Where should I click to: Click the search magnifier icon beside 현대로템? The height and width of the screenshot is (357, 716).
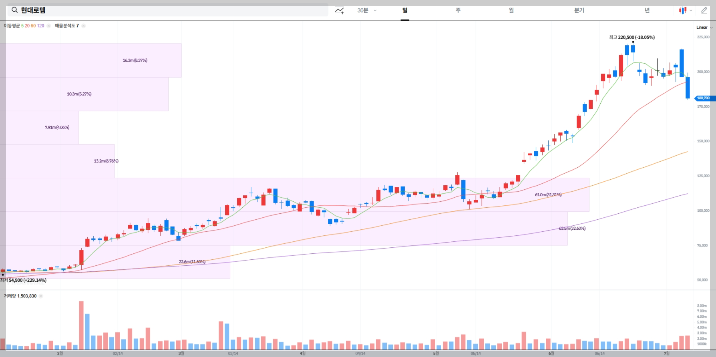click(x=14, y=10)
